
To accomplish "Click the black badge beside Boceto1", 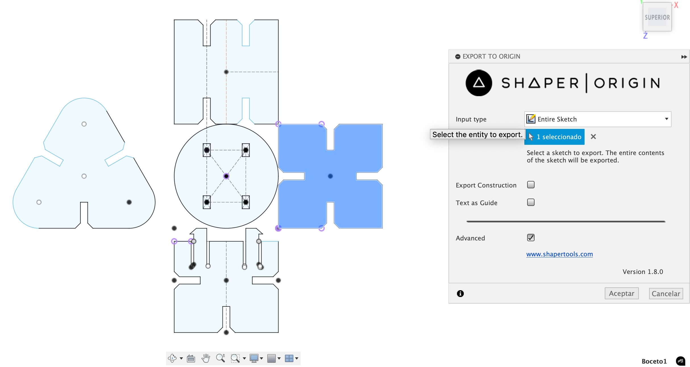I will (681, 361).
